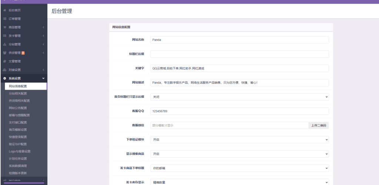Open the 发卡库存显示 dropdown
Screen dimensions: 379x185
pos(239,182)
